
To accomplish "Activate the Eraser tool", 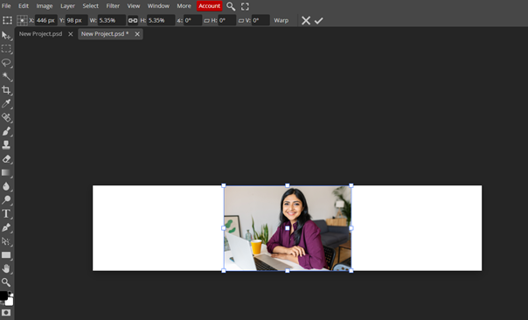I will click(x=6, y=158).
